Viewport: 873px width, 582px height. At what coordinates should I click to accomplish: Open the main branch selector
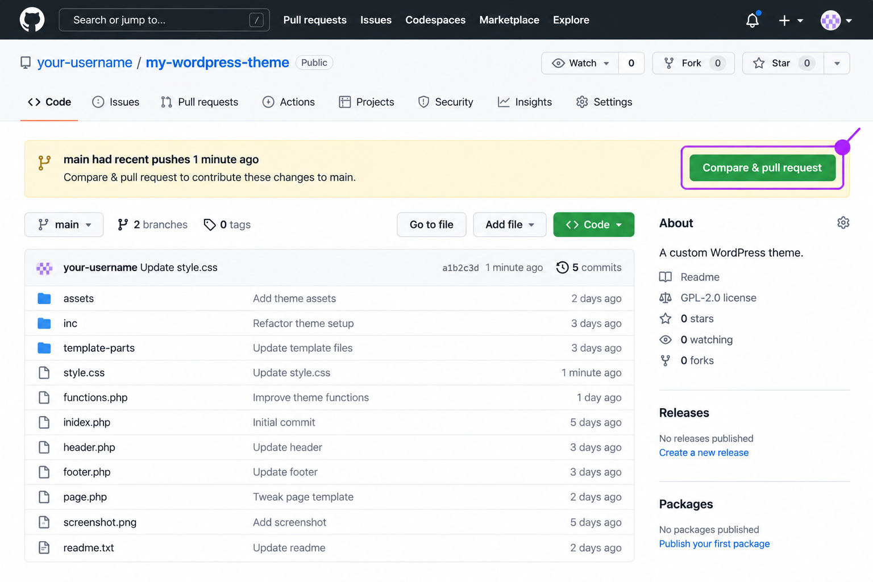pos(64,225)
